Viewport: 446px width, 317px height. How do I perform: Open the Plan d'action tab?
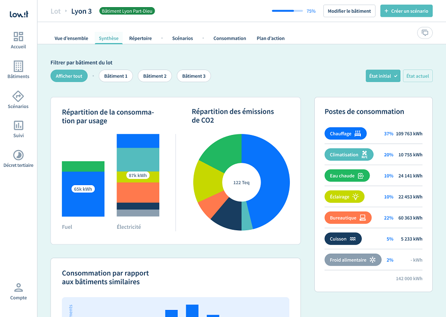pyautogui.click(x=271, y=39)
